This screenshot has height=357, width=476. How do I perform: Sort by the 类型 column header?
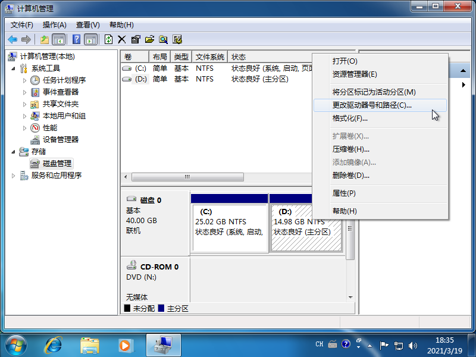(x=181, y=57)
